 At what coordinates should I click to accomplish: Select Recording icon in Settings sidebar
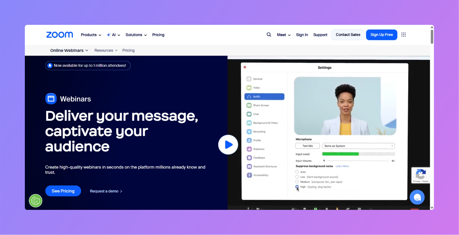coord(249,132)
